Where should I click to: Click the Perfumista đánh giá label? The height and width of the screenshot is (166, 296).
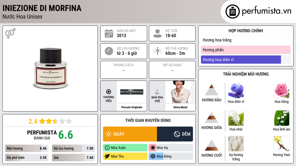tap(42, 135)
